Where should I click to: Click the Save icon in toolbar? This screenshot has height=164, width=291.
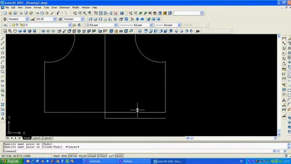click(x=15, y=13)
